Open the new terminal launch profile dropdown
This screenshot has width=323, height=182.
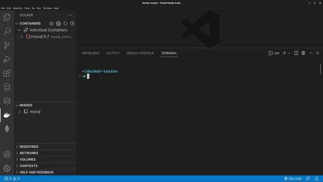(289, 53)
